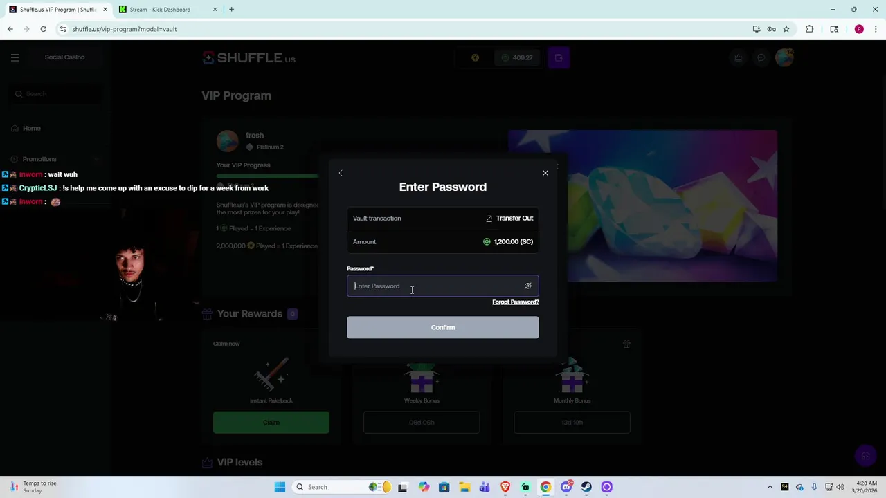Launch Copilot from the taskbar

424,487
